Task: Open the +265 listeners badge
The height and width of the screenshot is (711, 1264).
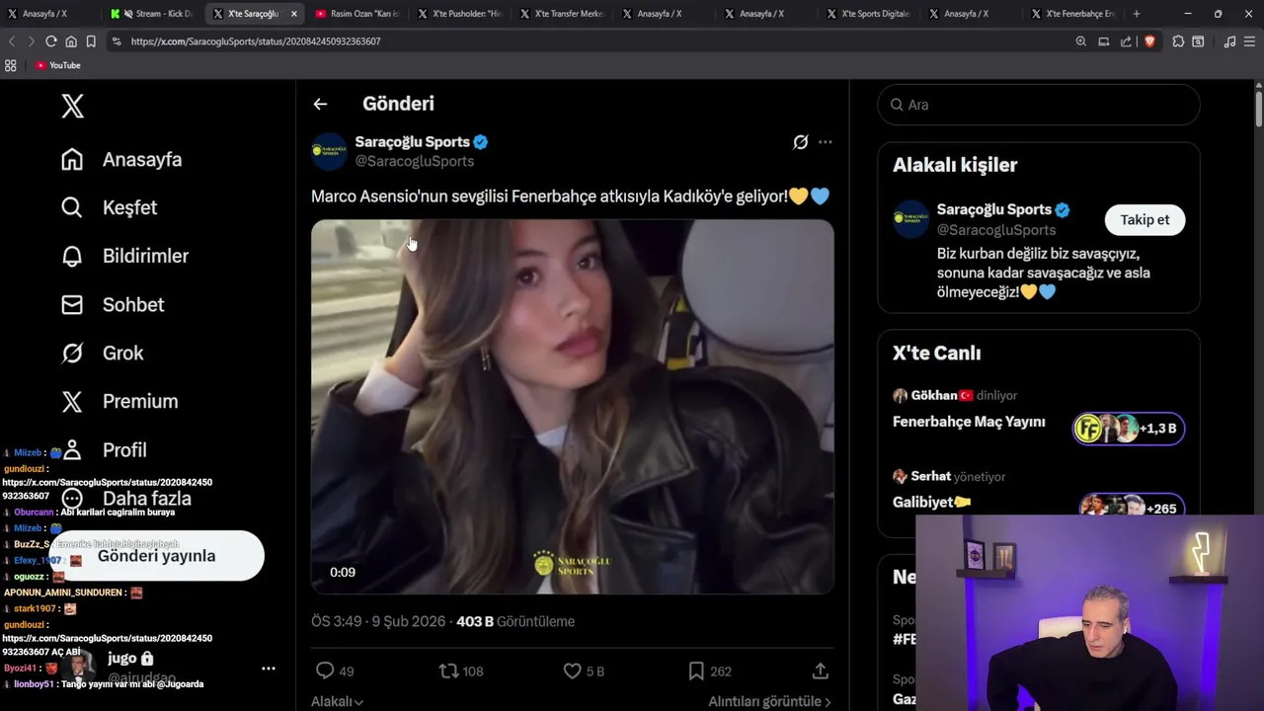Action: click(1132, 508)
